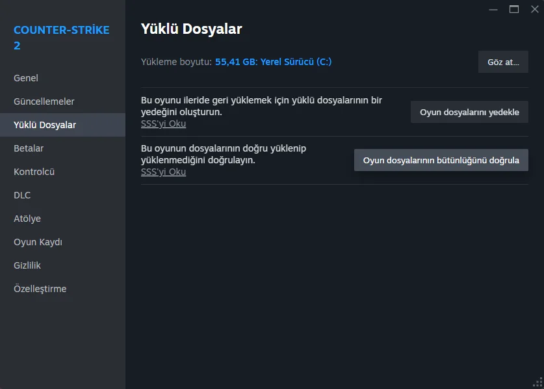
Task: Open the Genel settings tab
Action: [x=62, y=78]
